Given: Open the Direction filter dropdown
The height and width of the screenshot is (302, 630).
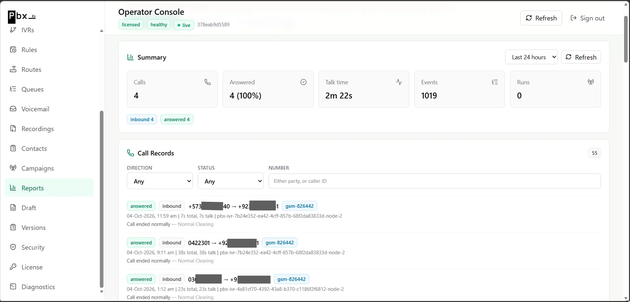Looking at the screenshot, I should 160,181.
